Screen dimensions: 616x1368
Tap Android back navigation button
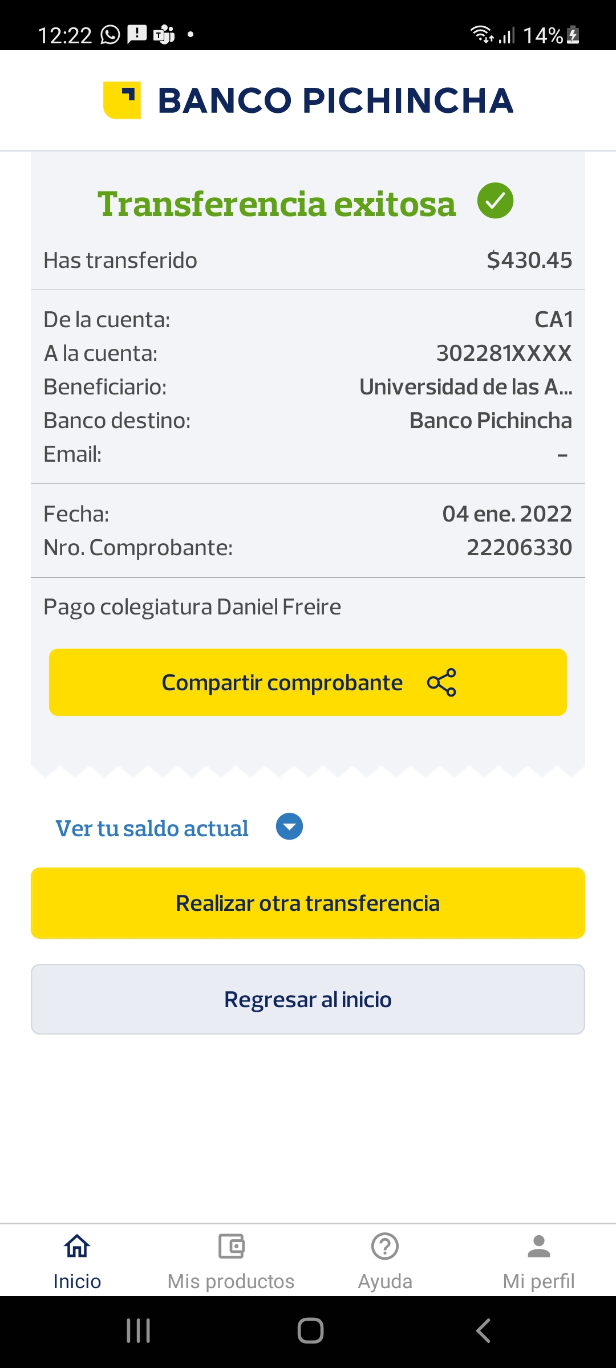tap(483, 1331)
